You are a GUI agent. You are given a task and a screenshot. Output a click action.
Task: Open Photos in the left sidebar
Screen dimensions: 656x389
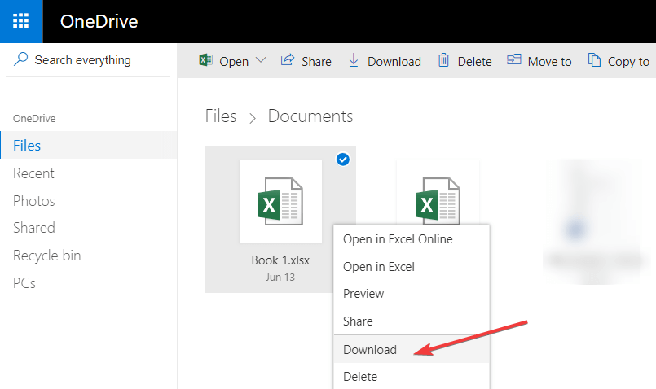tap(34, 200)
